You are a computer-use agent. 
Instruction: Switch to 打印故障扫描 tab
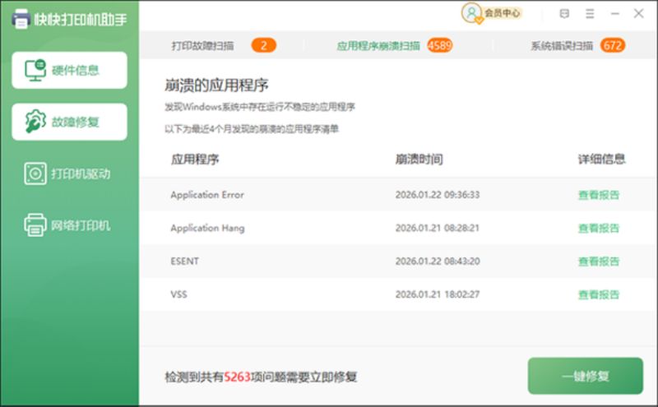[x=202, y=46]
